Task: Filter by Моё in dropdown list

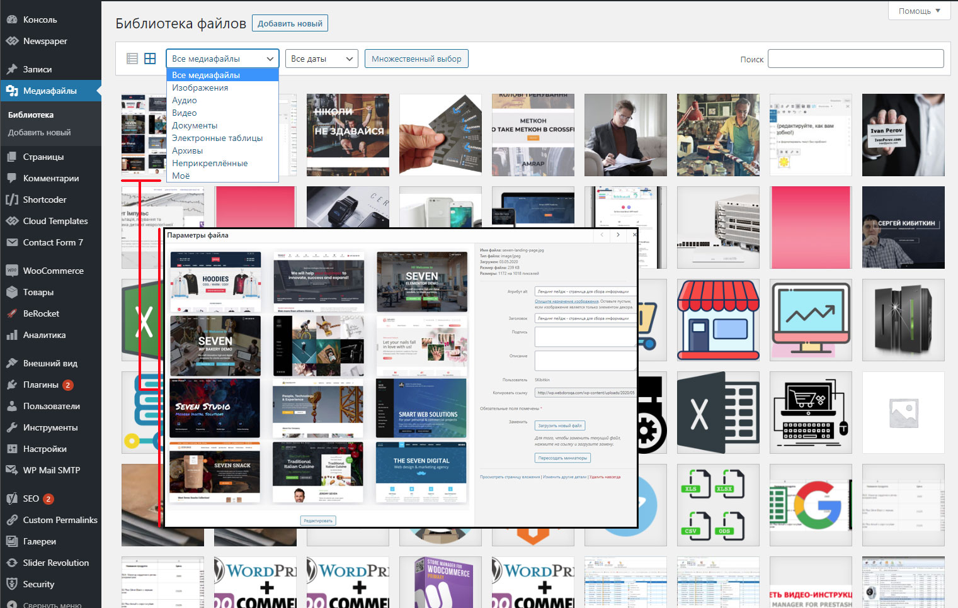Action: 222,176
